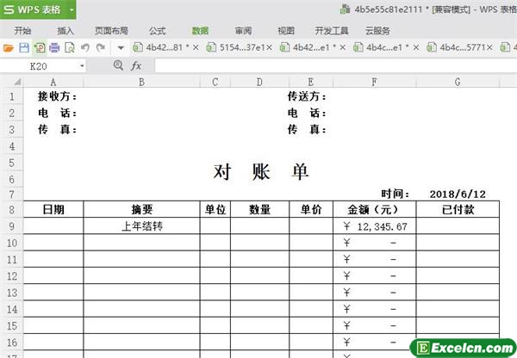The width and height of the screenshot is (517, 358).
Task: Undo the last action
Action: 85,48
